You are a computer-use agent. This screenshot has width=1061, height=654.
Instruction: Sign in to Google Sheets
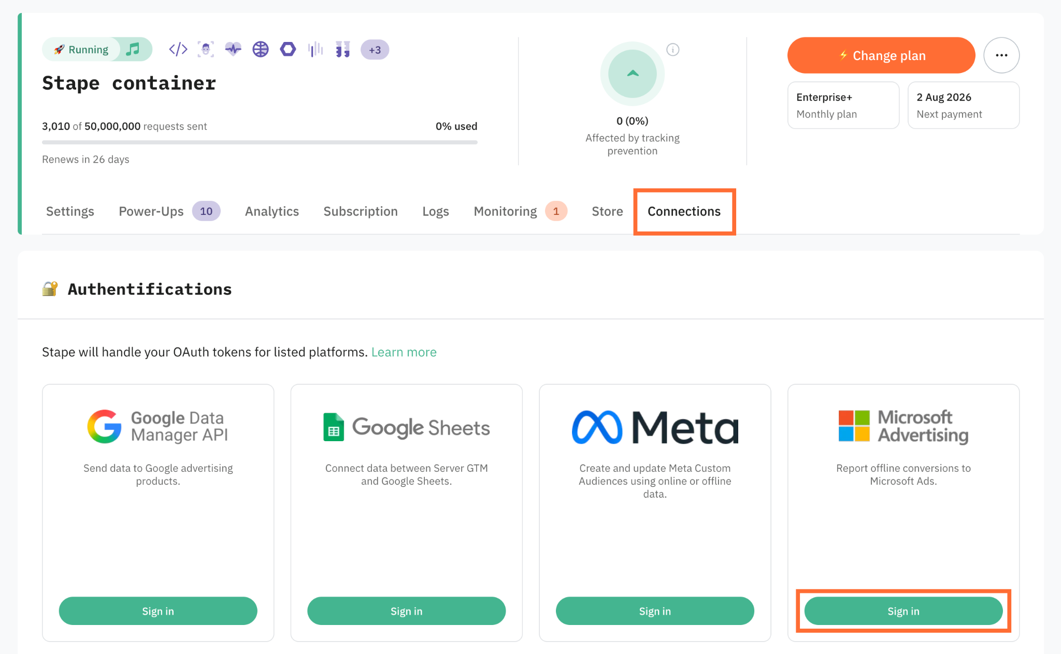(407, 611)
